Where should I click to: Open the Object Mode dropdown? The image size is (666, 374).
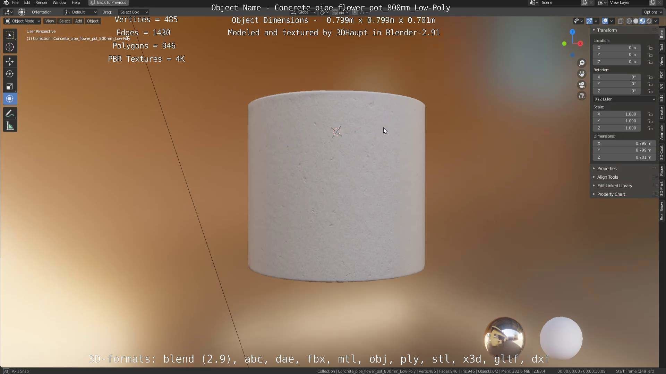23,21
